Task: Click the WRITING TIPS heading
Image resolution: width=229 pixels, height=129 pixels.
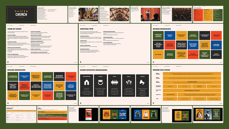Action: (x=87, y=29)
